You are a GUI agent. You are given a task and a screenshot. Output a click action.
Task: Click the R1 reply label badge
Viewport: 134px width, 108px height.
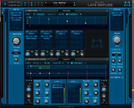click(x=32, y=52)
